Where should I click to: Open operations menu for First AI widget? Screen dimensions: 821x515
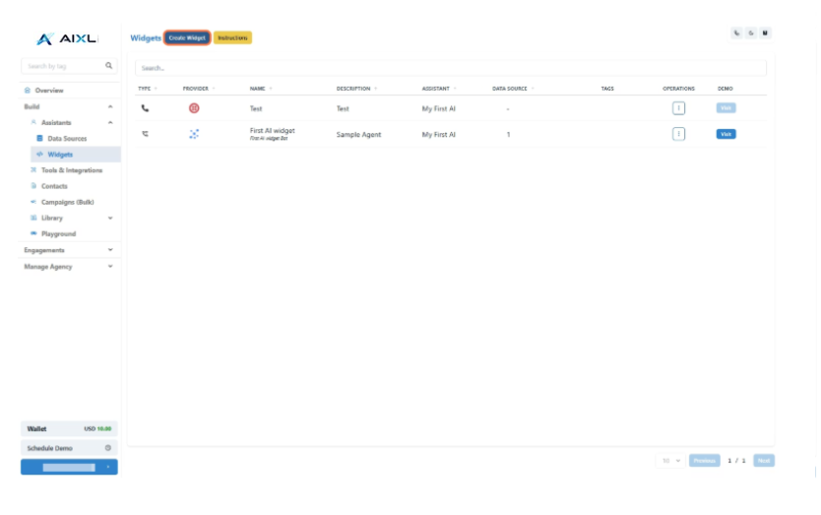pyautogui.click(x=678, y=134)
